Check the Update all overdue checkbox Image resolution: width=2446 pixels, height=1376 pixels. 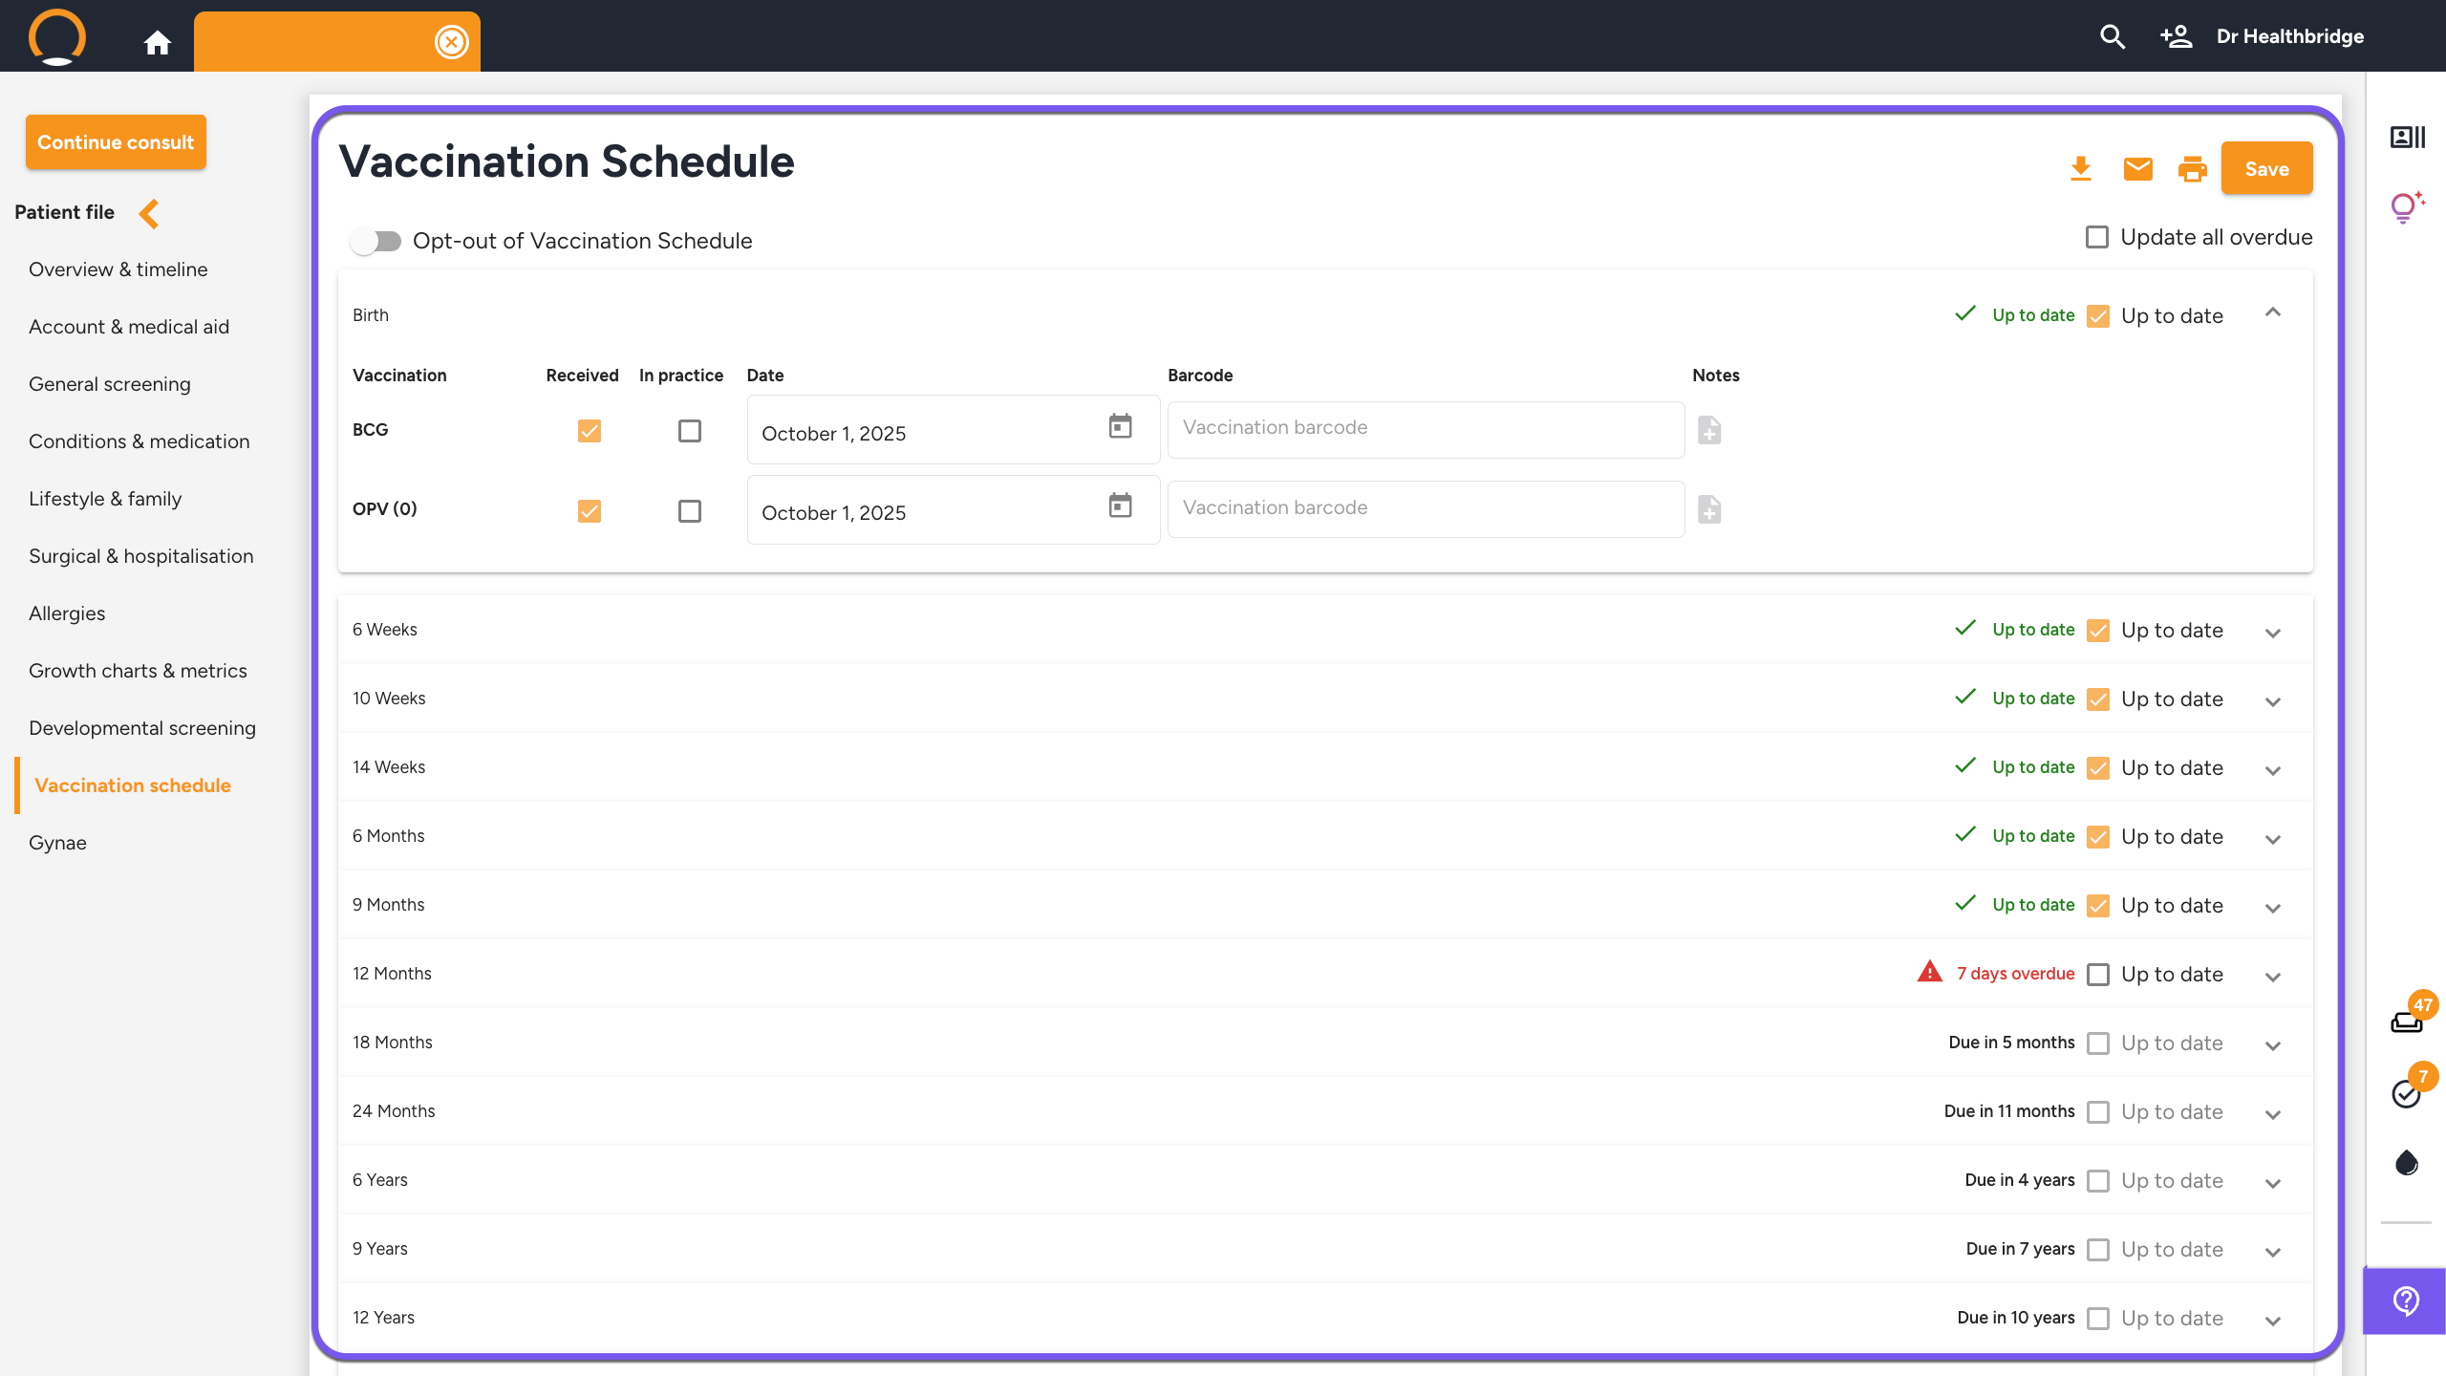[2096, 237]
